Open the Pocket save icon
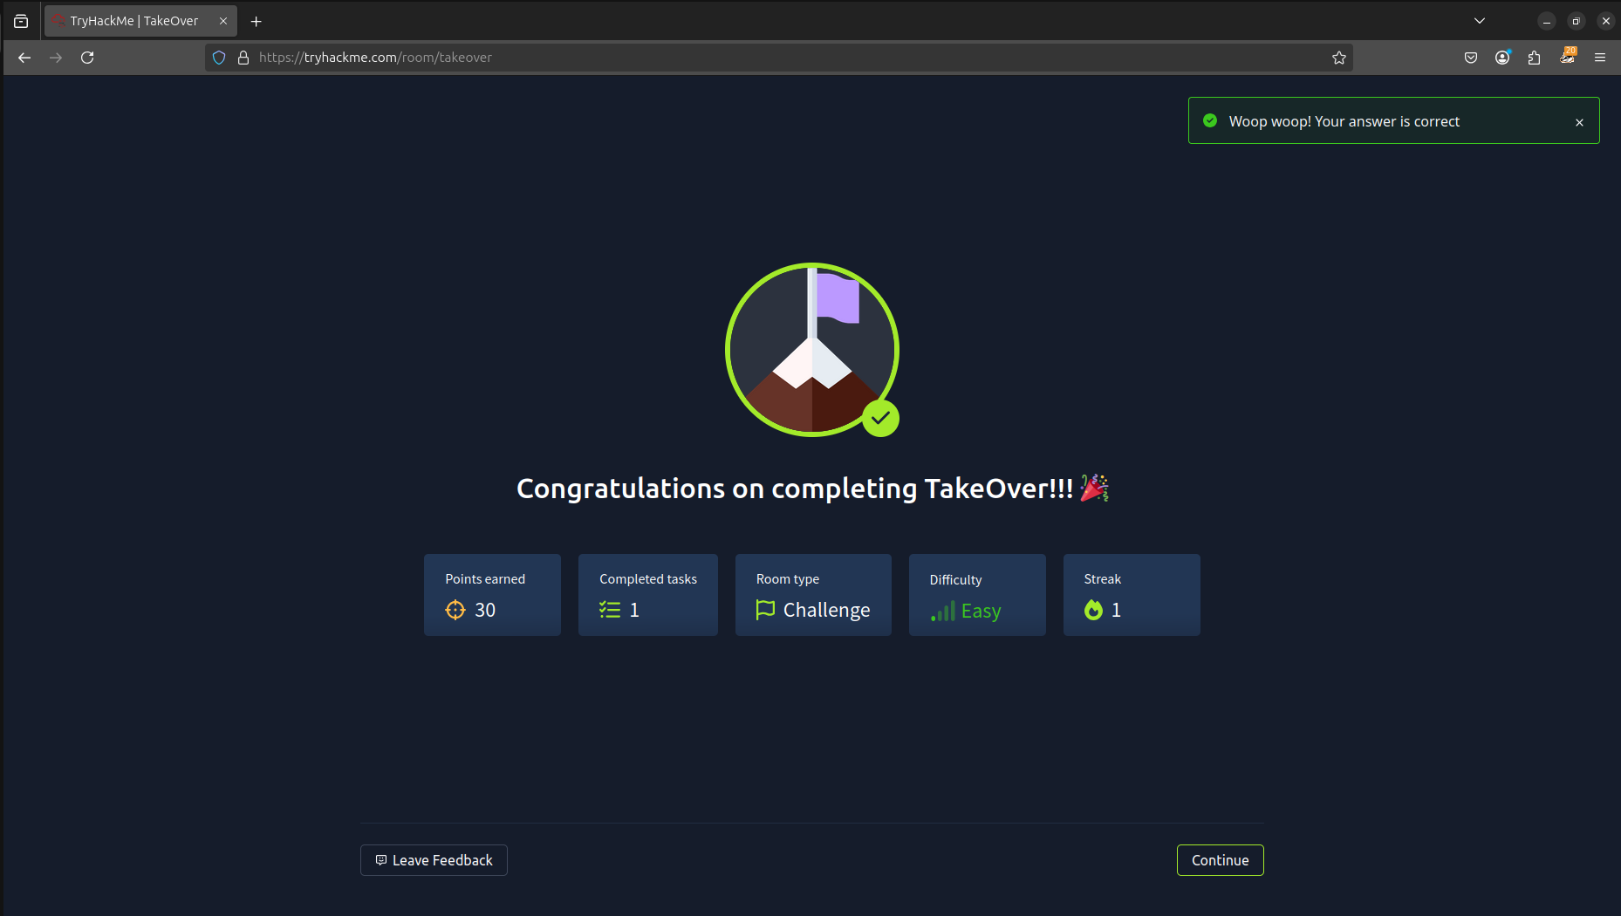The height and width of the screenshot is (916, 1621). coord(1471,58)
